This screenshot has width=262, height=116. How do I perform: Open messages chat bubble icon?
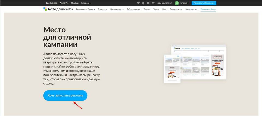click(x=148, y=3)
